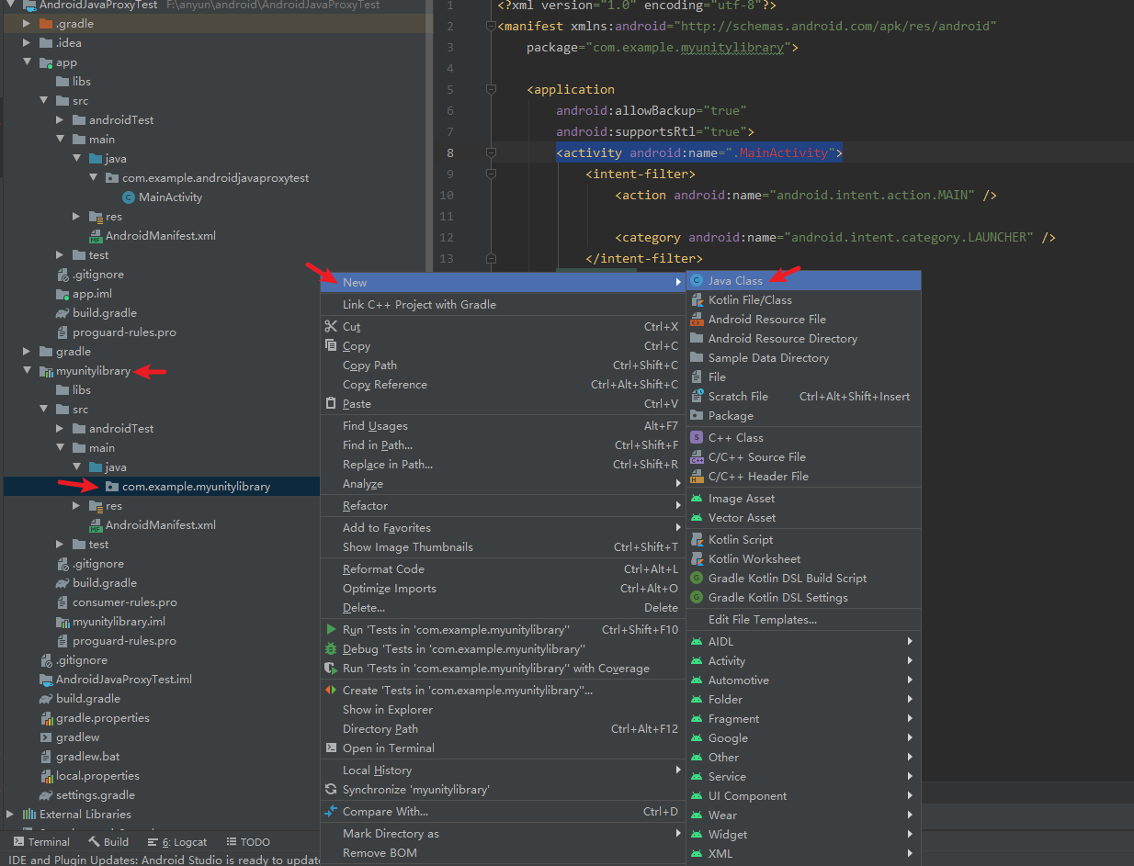Screen dimensions: 1134x866
Task: Click the External Libraries icon
Action: click(28, 815)
